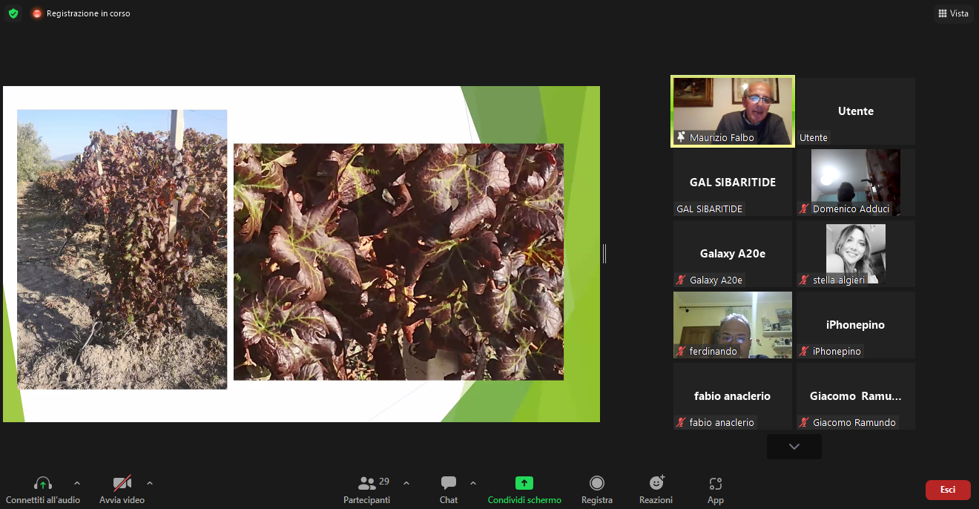Screen dimensions: 979x509
Task: Open the App menu icon
Action: pyautogui.click(x=716, y=484)
